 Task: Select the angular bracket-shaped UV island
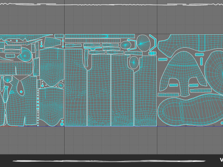(x=153, y=43)
